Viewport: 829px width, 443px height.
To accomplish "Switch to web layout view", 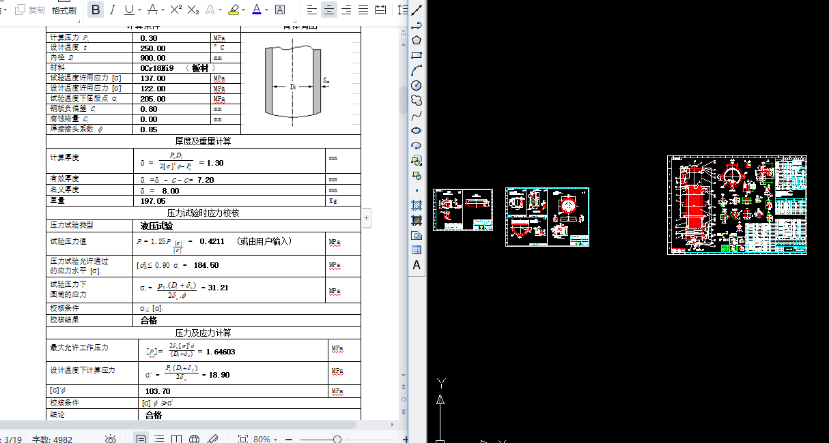I will (195, 440).
